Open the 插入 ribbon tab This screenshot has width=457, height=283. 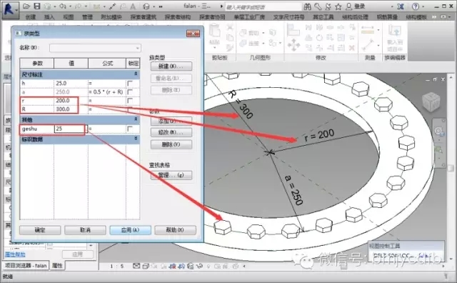tap(49, 17)
